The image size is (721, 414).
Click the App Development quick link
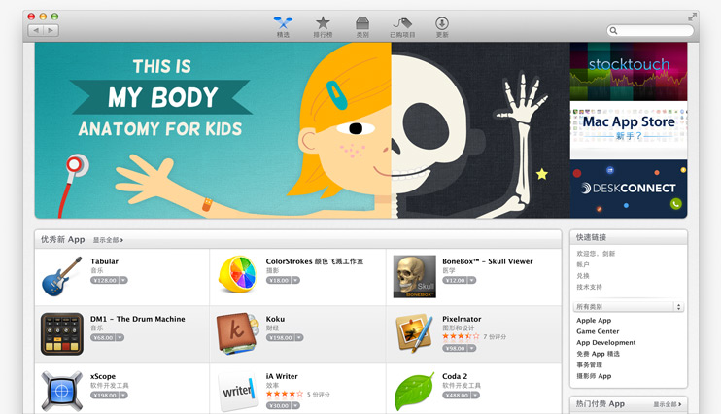click(x=606, y=343)
